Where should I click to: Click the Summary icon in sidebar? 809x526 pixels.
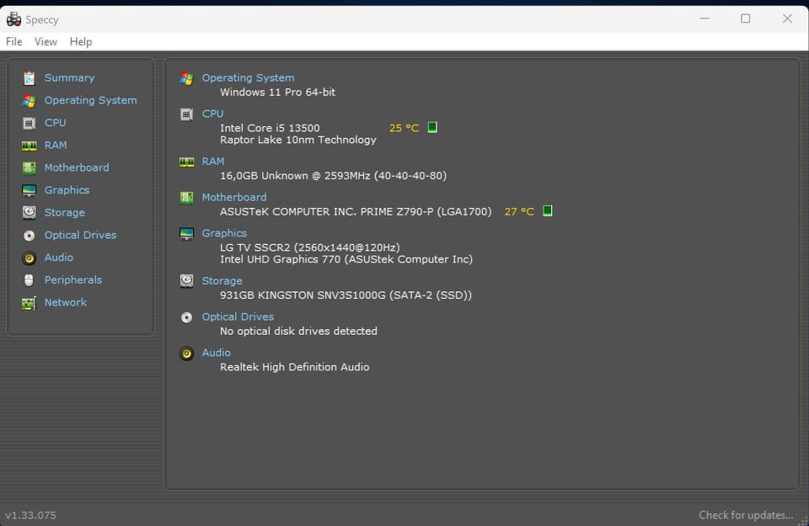click(29, 78)
